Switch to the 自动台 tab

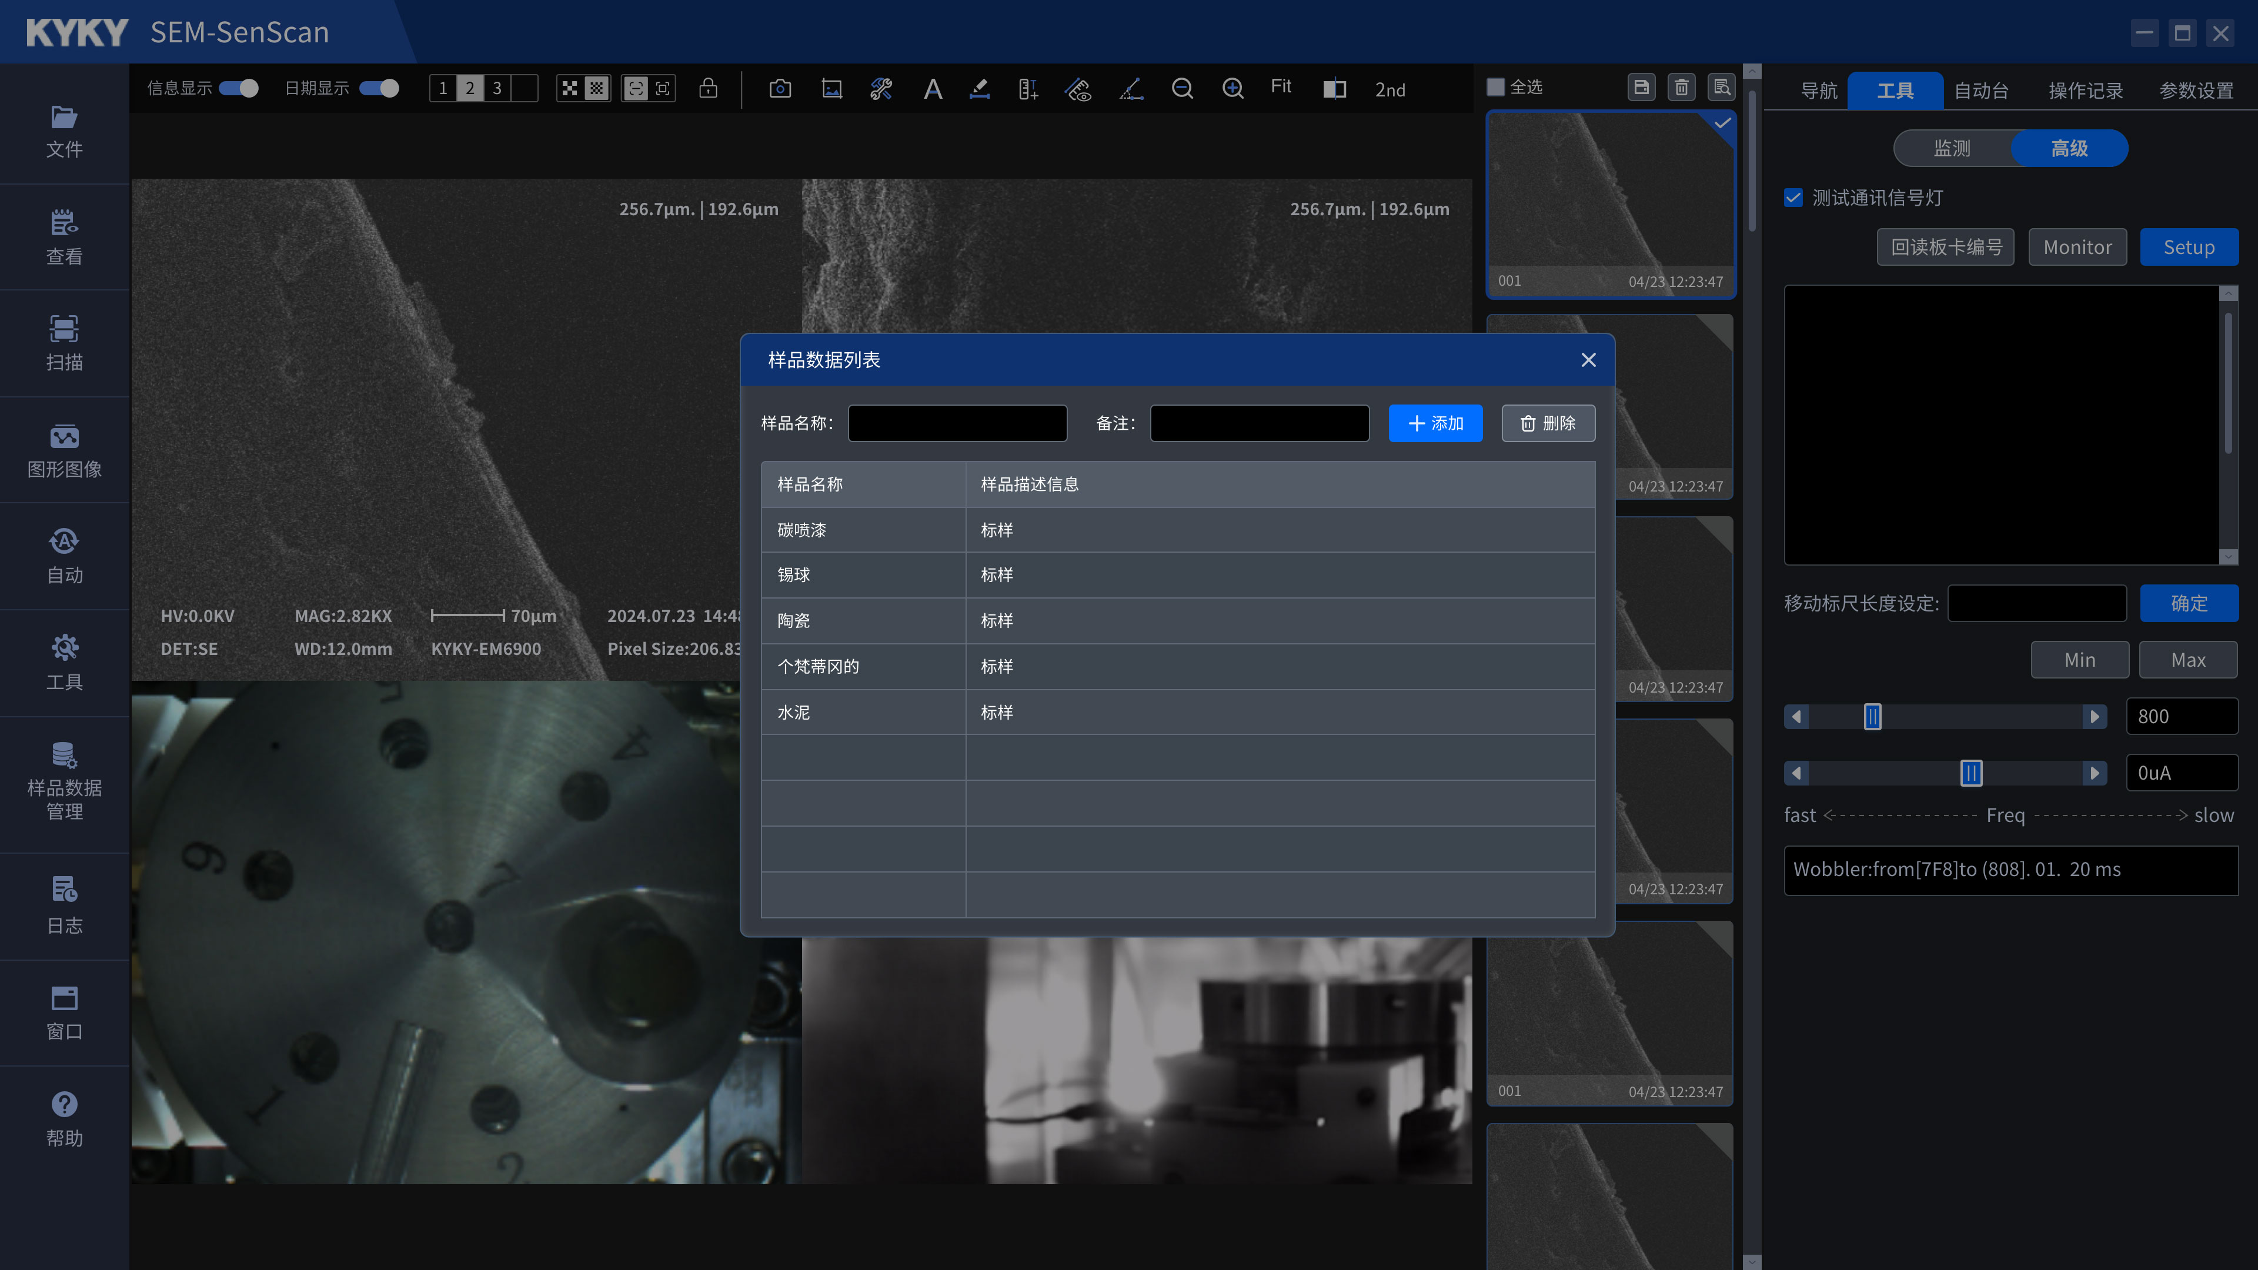(x=1981, y=91)
